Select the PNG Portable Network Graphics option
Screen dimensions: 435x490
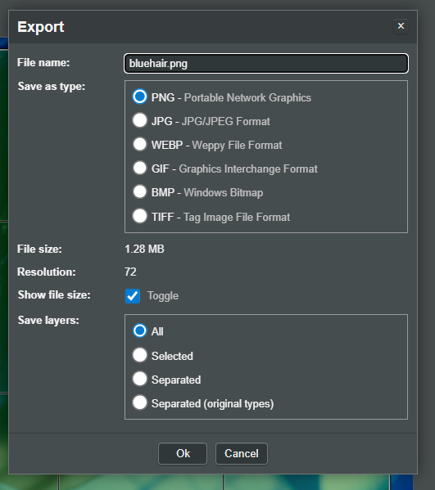point(139,97)
